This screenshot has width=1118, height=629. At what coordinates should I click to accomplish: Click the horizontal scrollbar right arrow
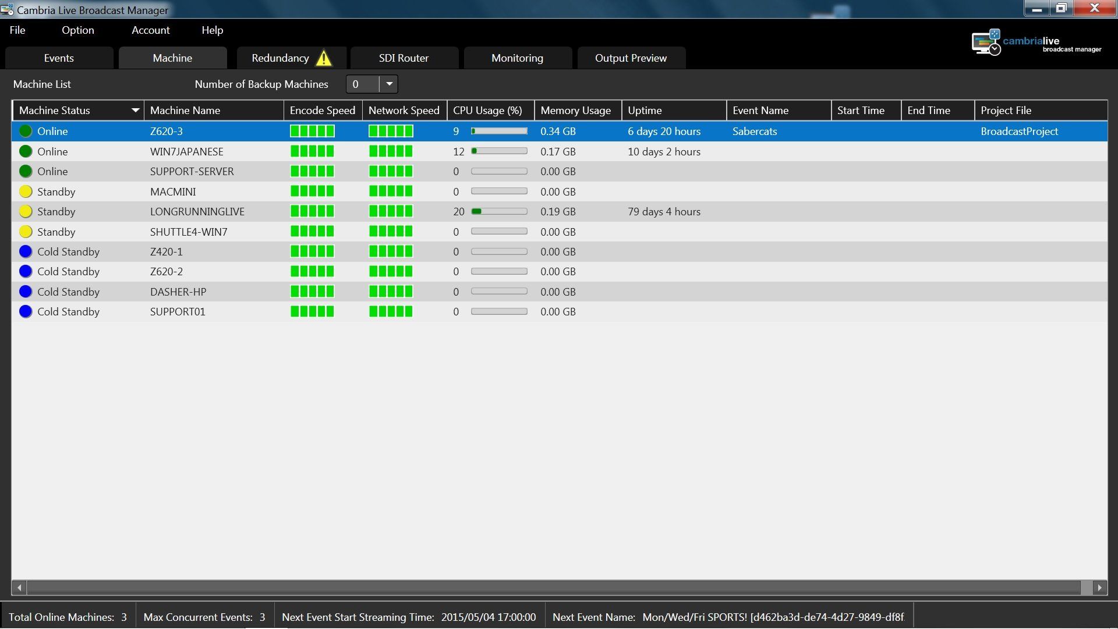tap(1099, 588)
